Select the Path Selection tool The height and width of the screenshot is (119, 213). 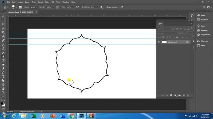tap(3, 81)
